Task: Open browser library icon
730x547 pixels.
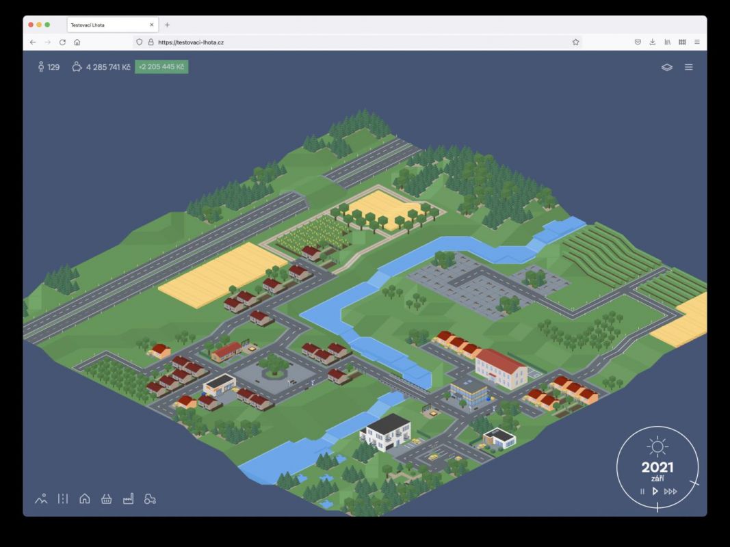Action: (x=667, y=42)
